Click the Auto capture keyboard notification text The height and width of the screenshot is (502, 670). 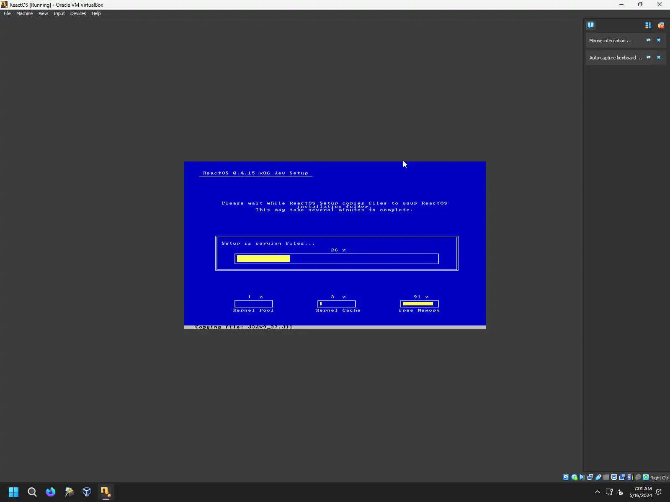point(616,58)
